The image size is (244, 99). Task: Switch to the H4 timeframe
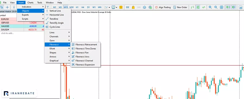tap(83, 7)
